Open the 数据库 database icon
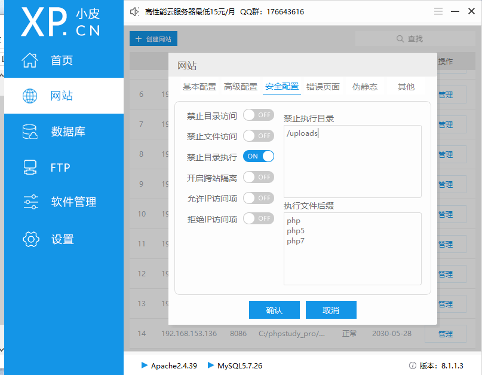Screen dimensions: 482x375 [30, 132]
